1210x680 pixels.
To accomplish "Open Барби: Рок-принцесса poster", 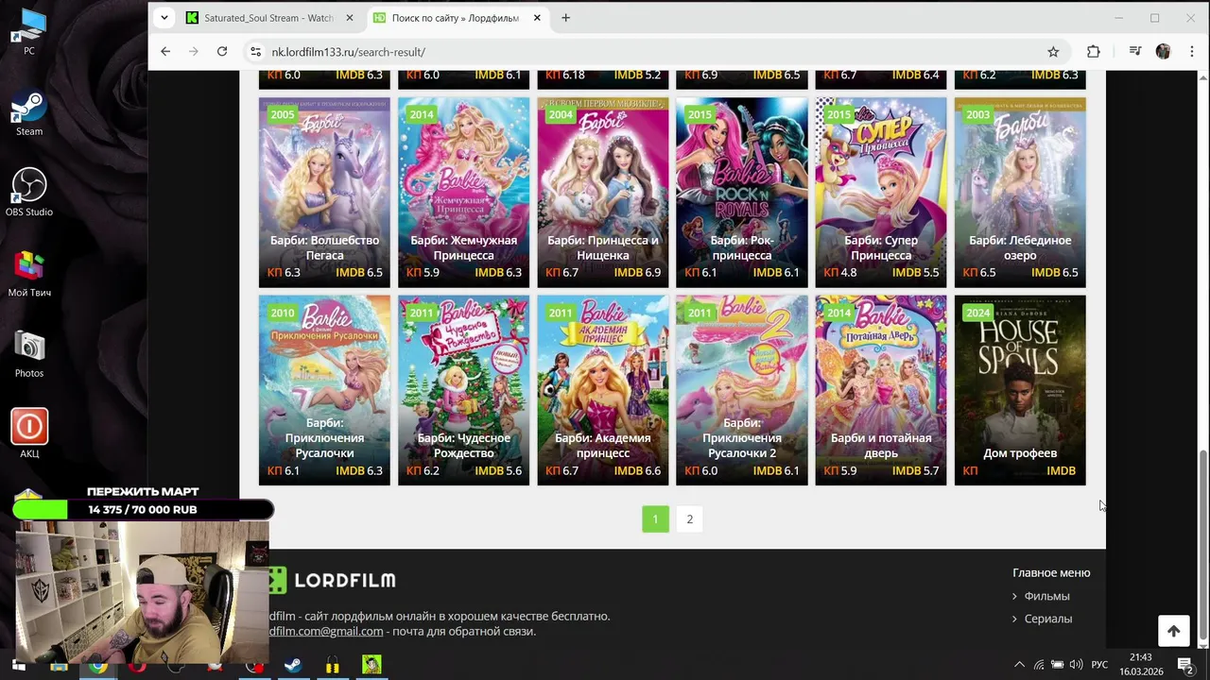I will [x=742, y=193].
